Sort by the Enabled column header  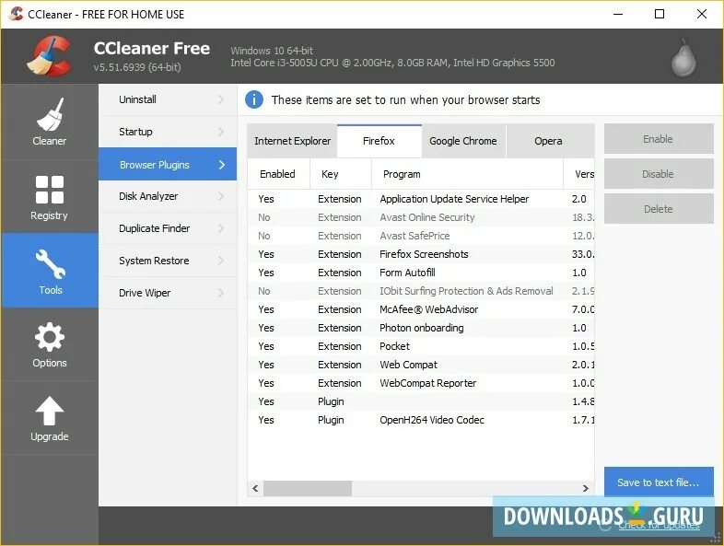point(278,174)
